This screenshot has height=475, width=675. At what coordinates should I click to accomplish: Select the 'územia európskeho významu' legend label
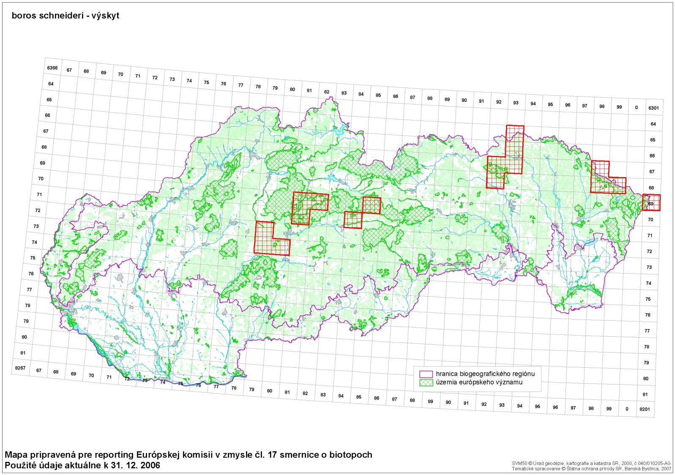[x=479, y=382]
